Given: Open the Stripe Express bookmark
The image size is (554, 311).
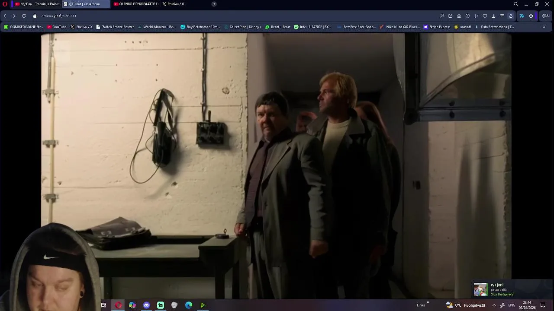Looking at the screenshot, I should pyautogui.click(x=437, y=27).
